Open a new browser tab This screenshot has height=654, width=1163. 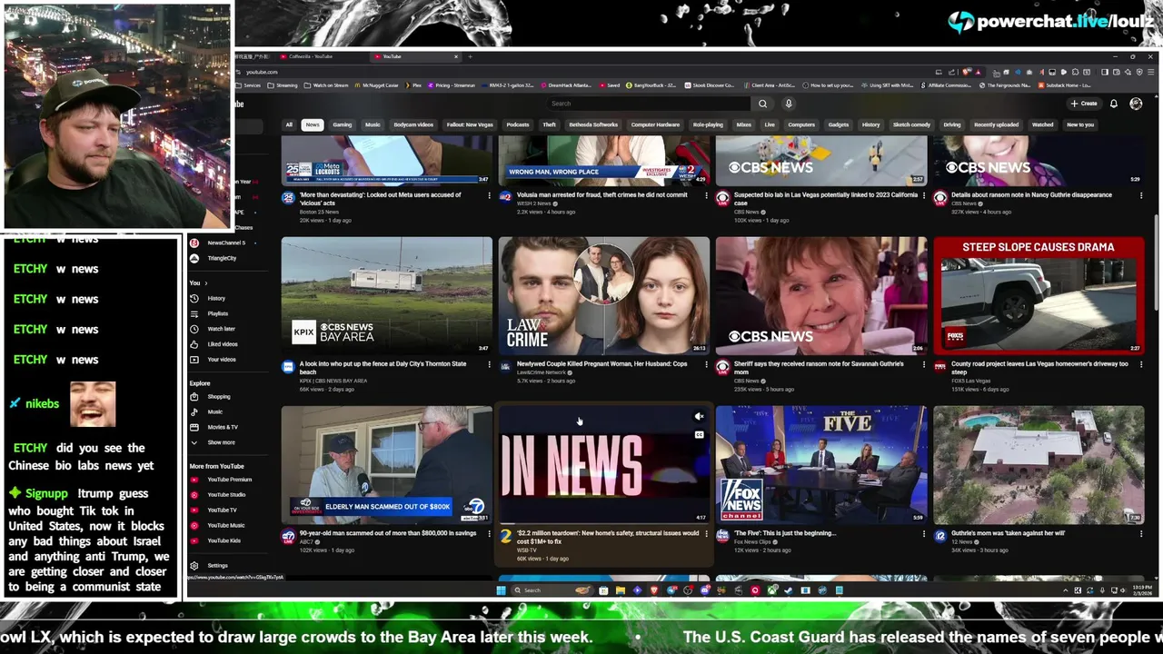tap(470, 56)
